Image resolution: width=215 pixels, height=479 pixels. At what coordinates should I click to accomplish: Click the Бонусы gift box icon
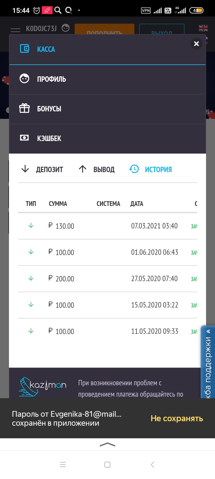pyautogui.click(x=24, y=108)
